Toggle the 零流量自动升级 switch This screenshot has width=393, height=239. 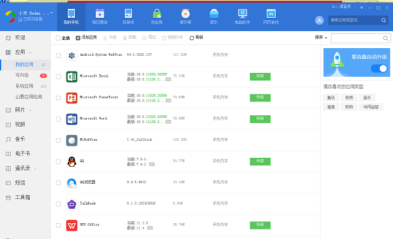378,68
